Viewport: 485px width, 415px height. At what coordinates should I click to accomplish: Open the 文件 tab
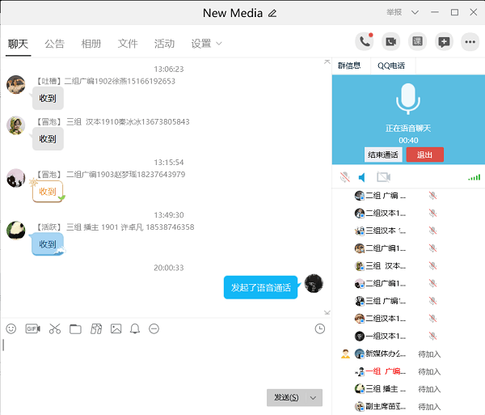tap(128, 44)
